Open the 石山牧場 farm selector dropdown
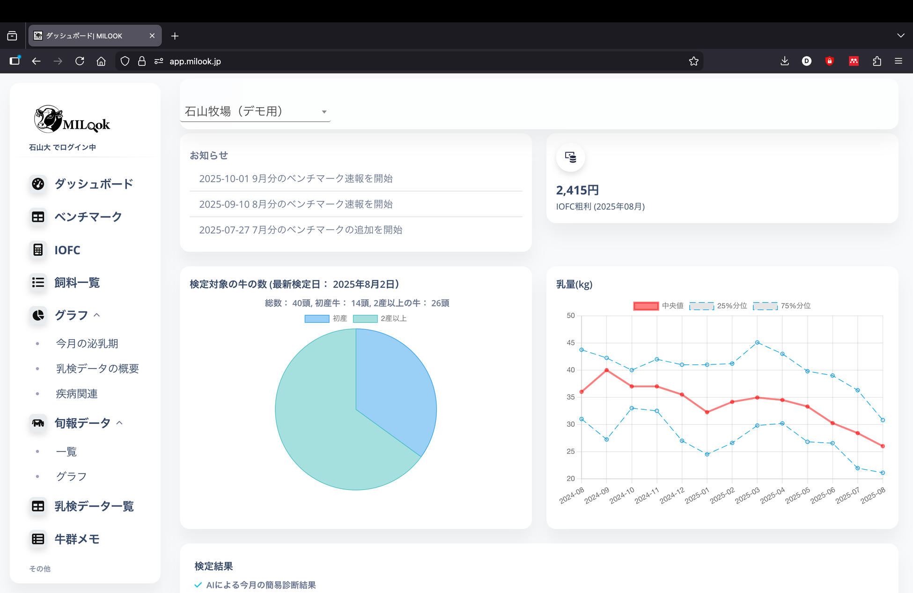Viewport: 913px width, 593px height. 255,111
